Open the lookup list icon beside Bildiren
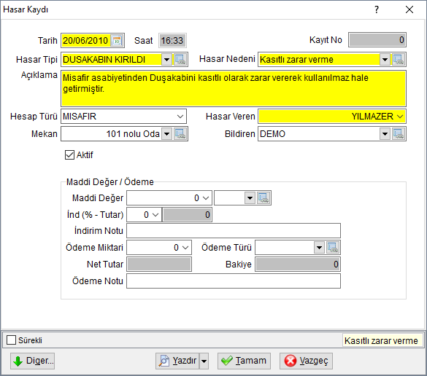The height and width of the screenshot is (376, 427). (399, 134)
